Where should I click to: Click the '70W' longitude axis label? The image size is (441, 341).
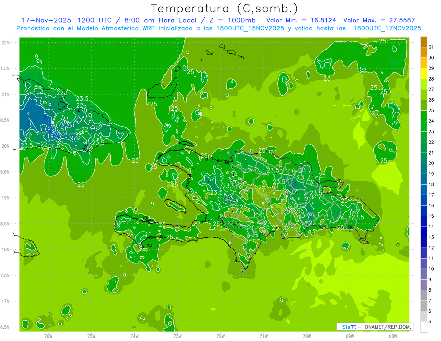(307, 336)
